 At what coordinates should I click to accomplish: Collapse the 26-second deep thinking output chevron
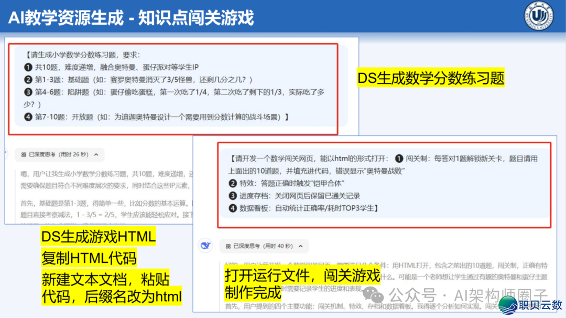pyautogui.click(x=96, y=154)
